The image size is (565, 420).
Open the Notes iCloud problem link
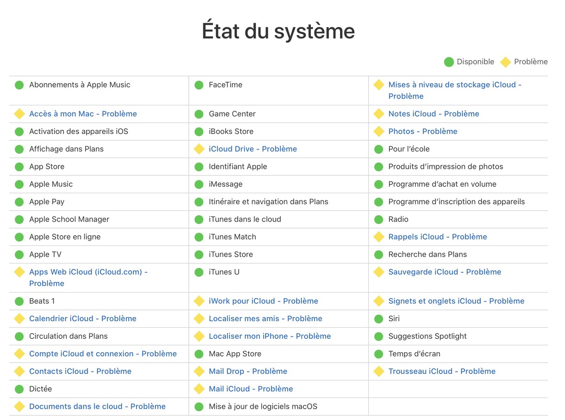[433, 114]
